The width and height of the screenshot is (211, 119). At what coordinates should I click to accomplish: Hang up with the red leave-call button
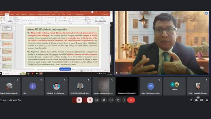[x=131, y=100]
